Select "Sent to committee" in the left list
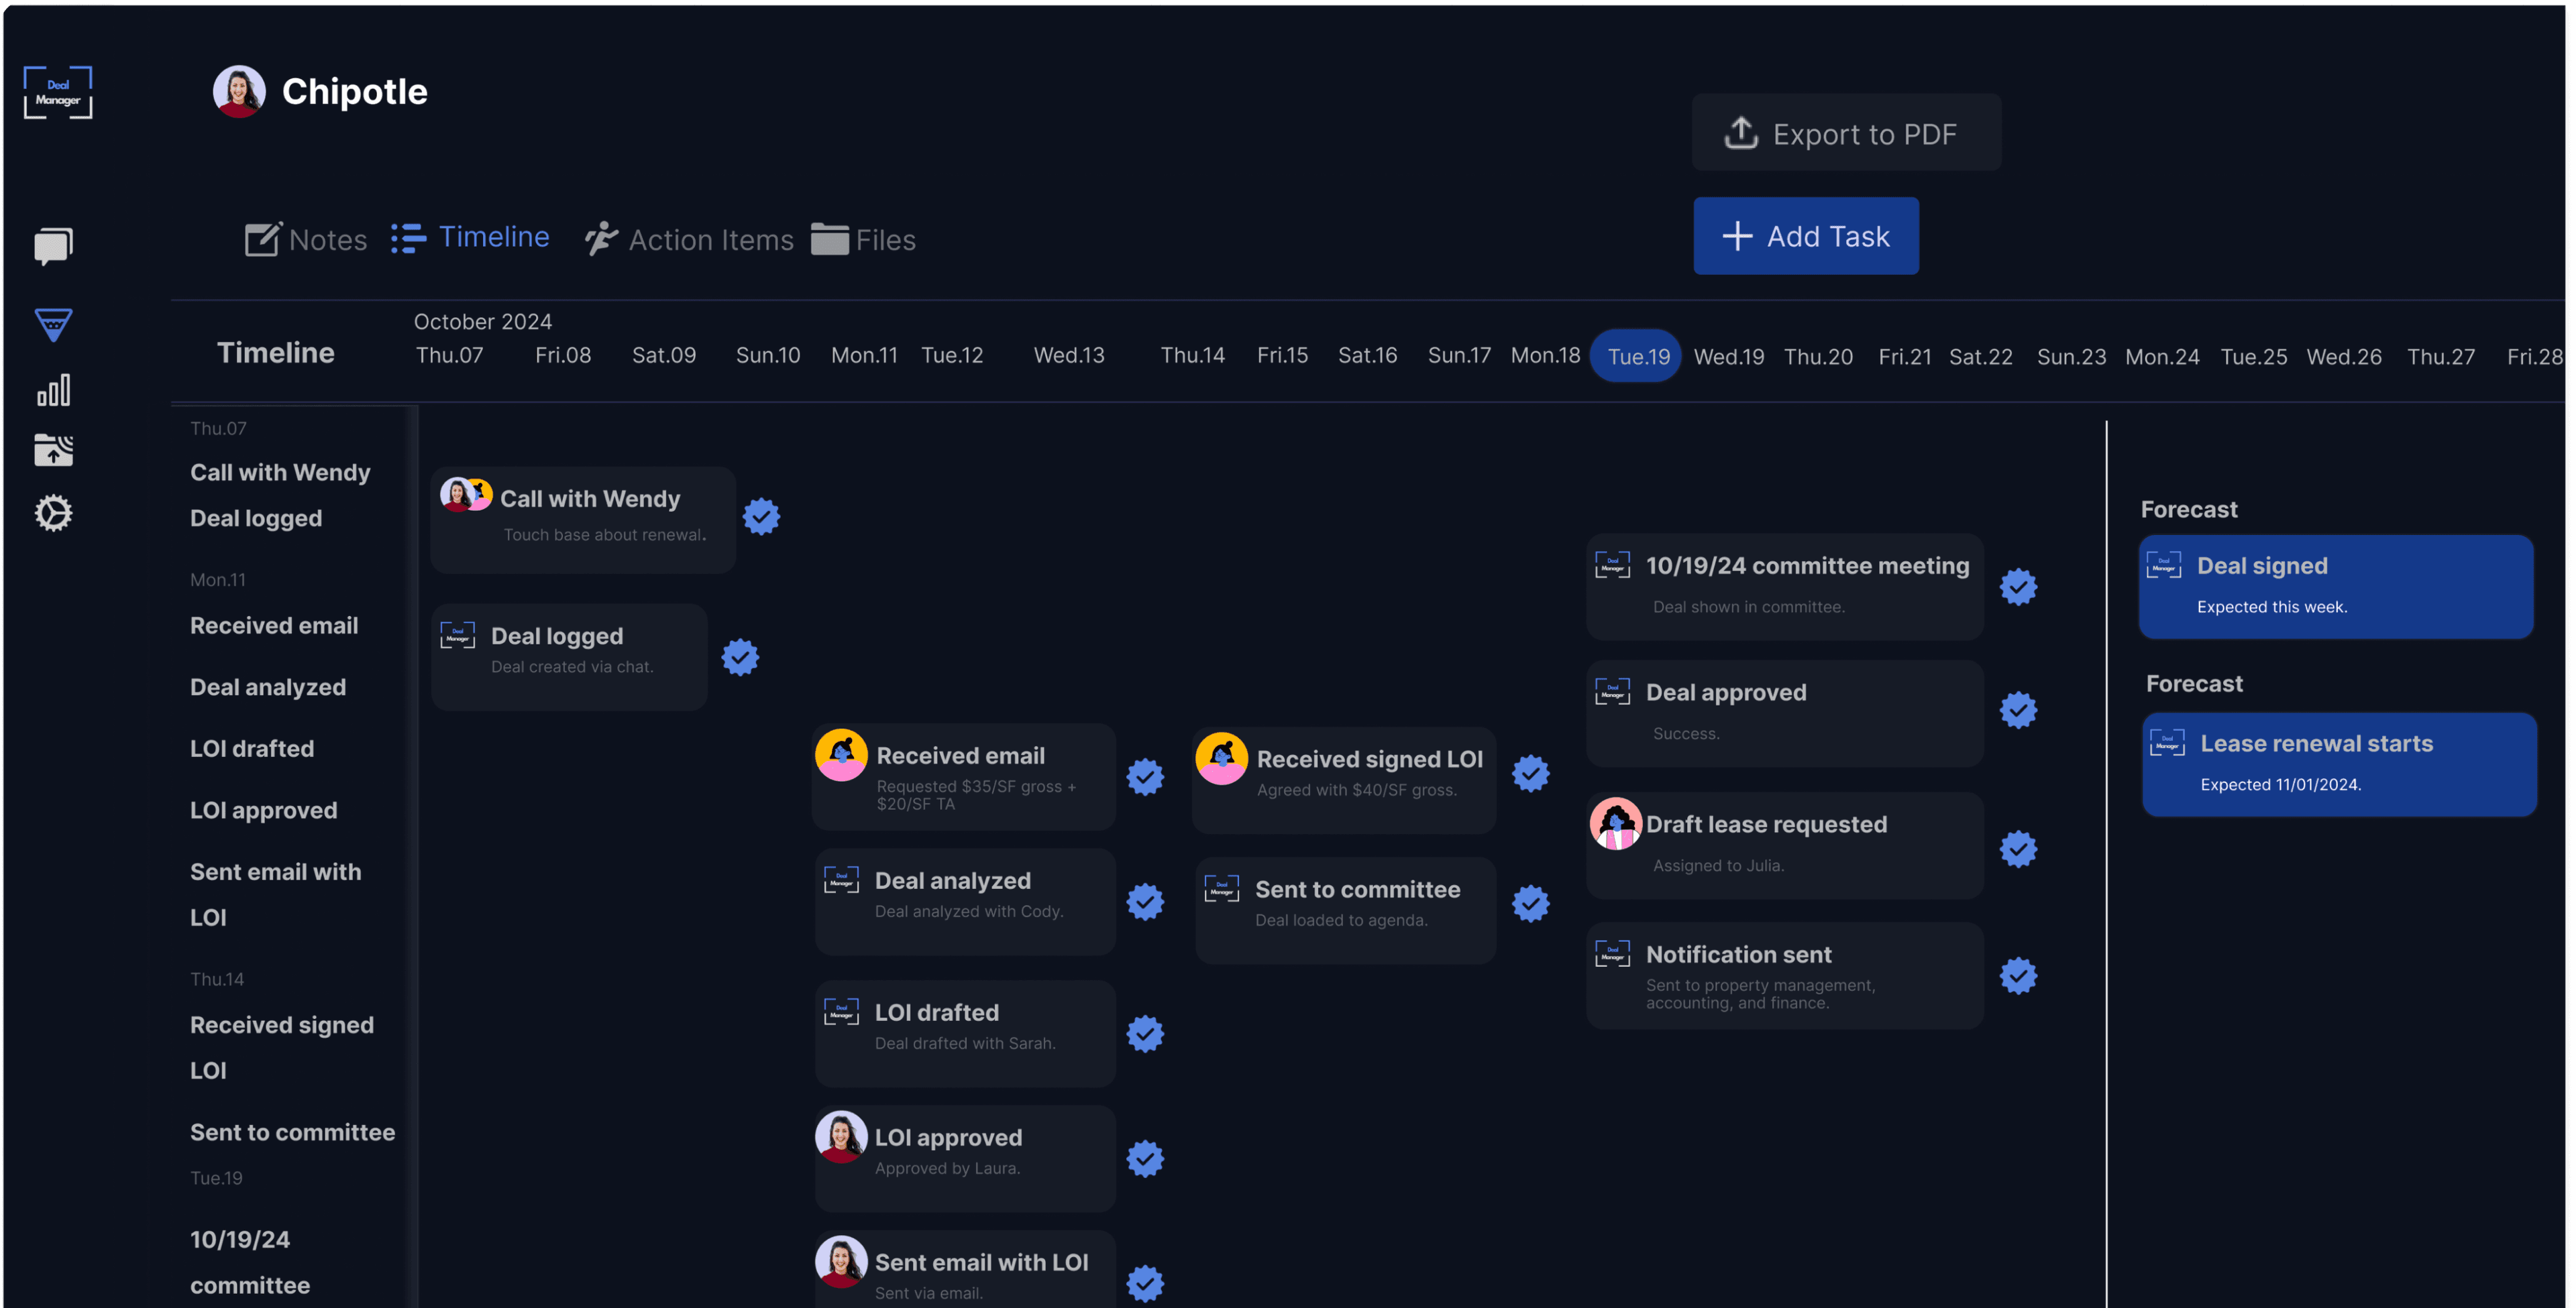 pos(292,1132)
